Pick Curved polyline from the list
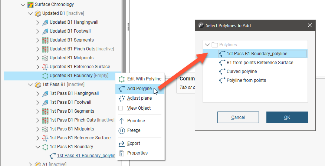The height and width of the screenshot is (166, 325). click(242, 72)
